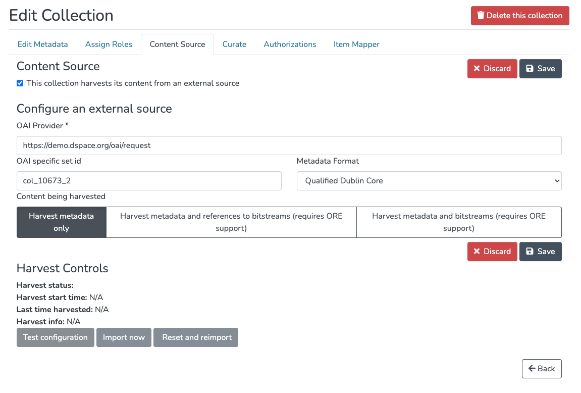Choose Harvest metadata and bitstreams option

459,222
